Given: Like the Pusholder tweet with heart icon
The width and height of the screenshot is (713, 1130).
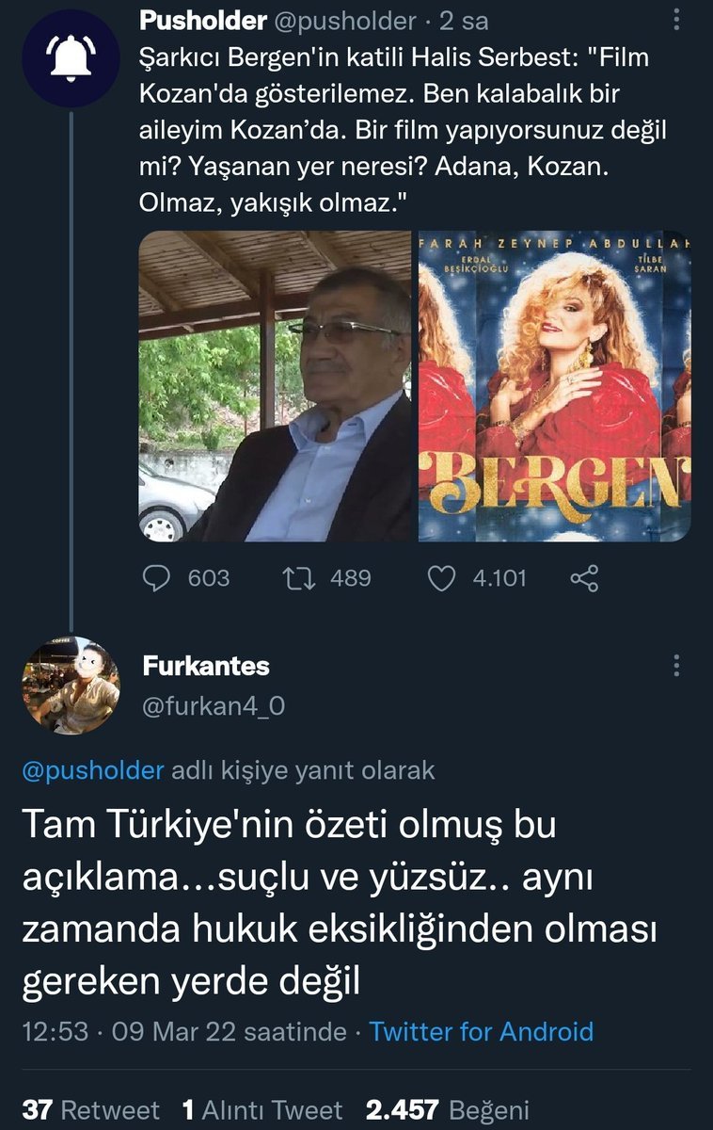Looking at the screenshot, I should (x=441, y=578).
